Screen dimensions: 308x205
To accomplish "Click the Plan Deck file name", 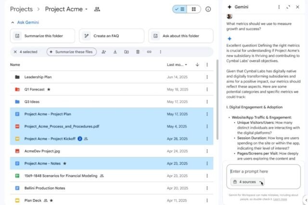I will [33, 201].
